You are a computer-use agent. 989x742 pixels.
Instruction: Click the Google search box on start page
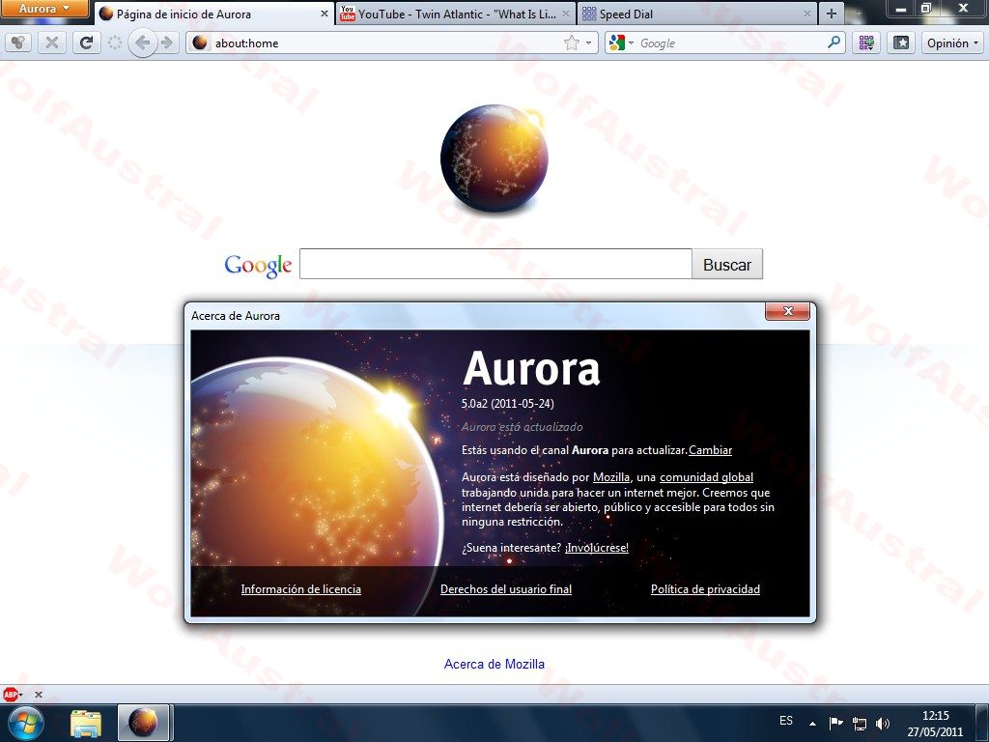[495, 264]
